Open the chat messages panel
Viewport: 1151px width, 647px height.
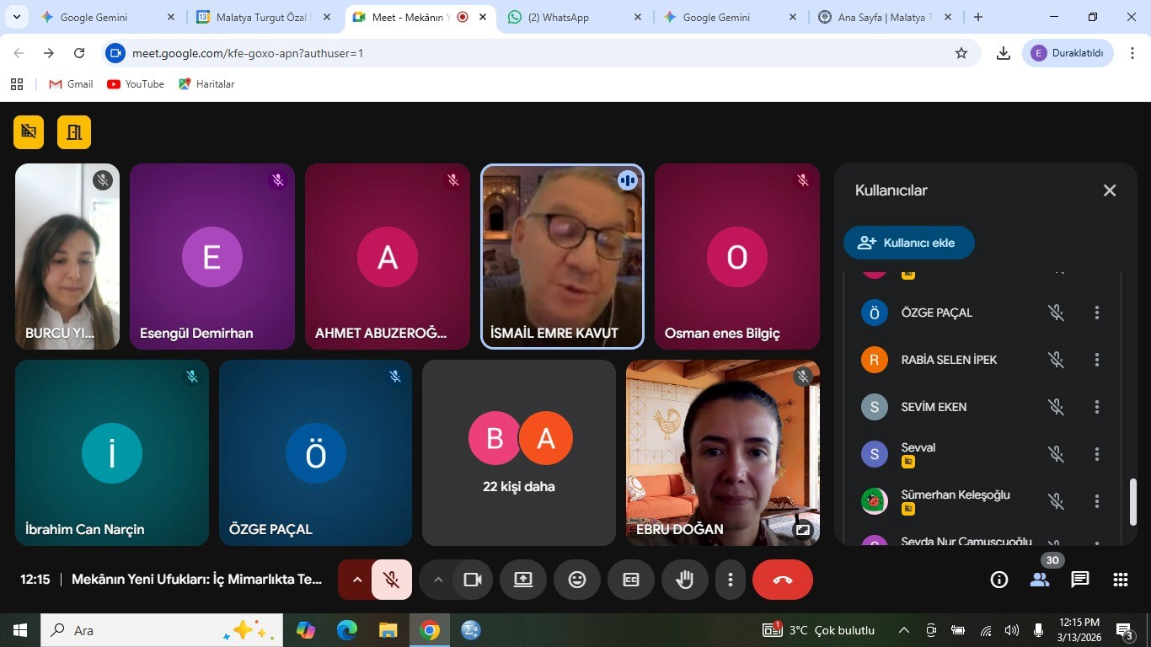tap(1079, 580)
